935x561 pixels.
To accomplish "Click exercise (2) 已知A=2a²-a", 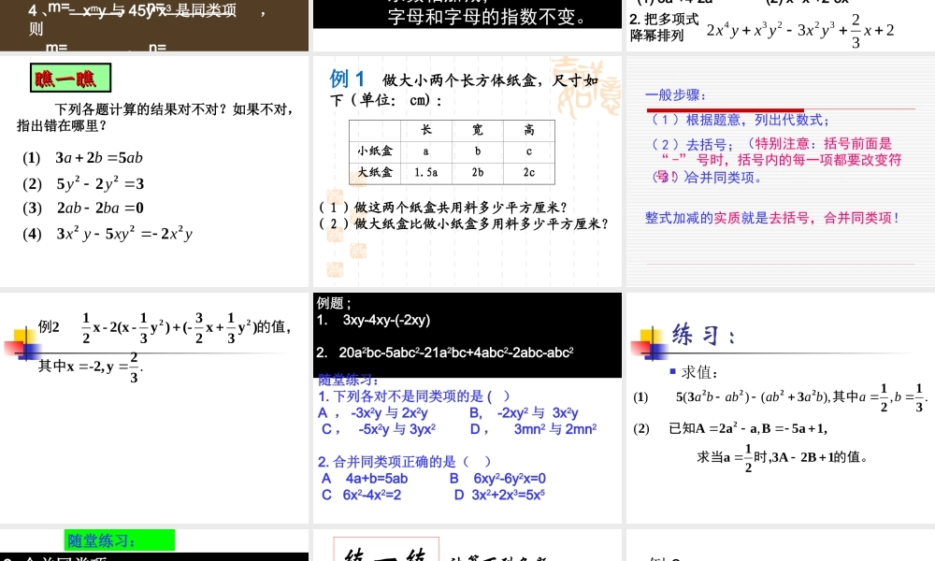I will point(730,428).
